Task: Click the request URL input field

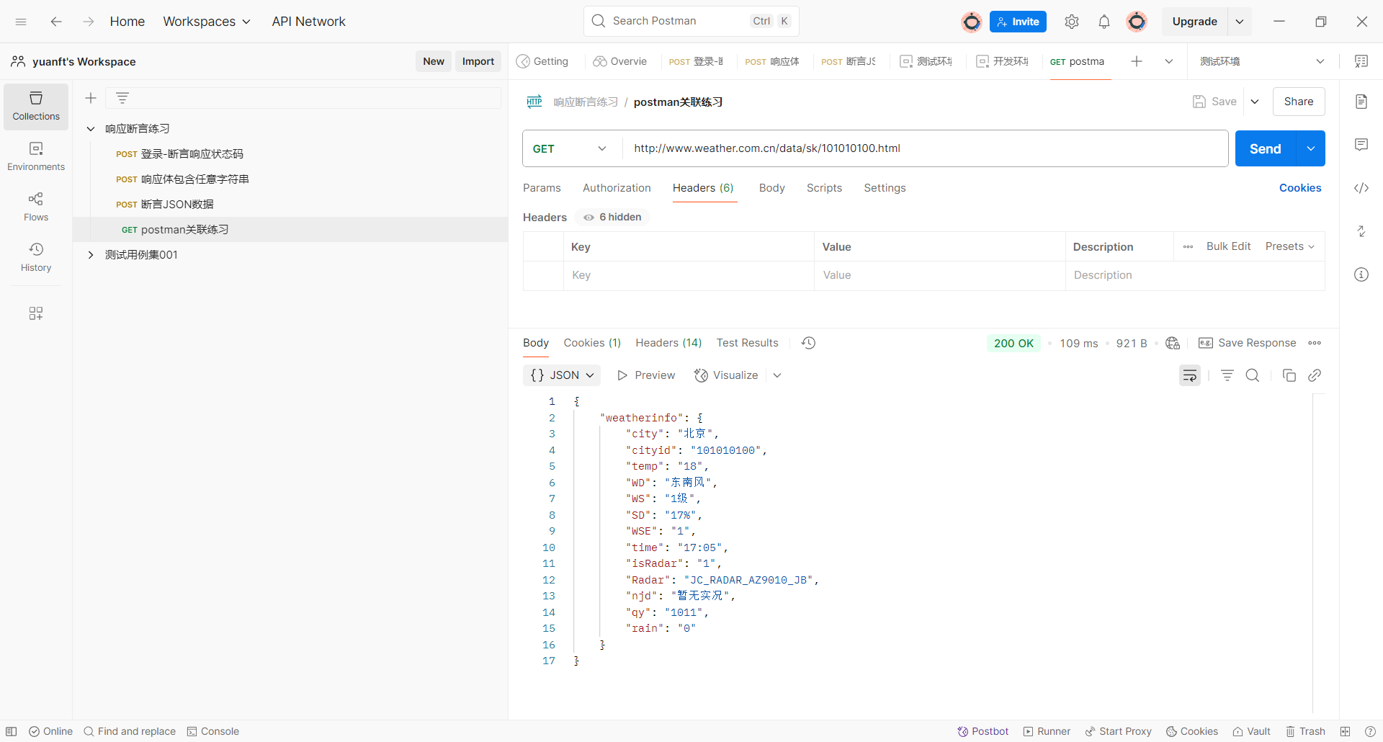Action: click(926, 148)
